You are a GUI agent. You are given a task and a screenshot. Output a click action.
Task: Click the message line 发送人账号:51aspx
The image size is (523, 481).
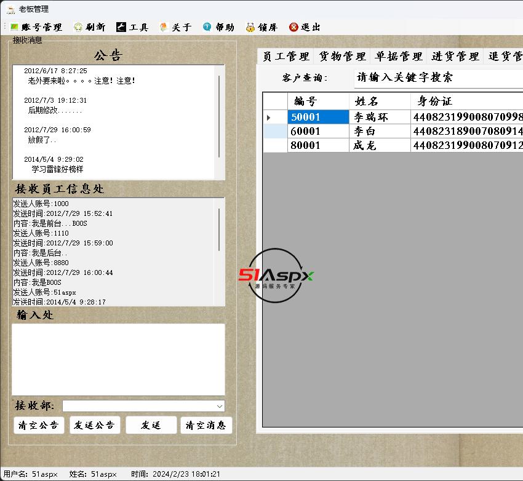coord(45,292)
